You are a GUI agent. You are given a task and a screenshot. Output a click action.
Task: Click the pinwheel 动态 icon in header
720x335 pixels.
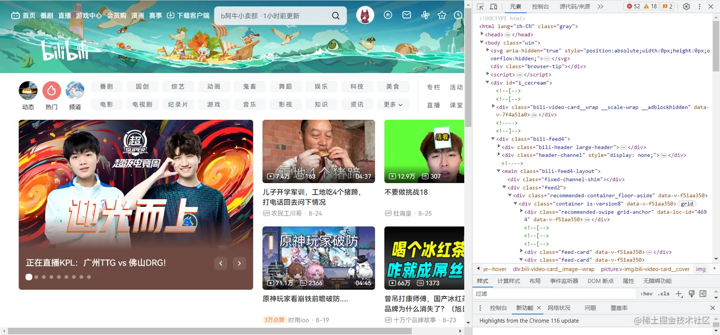tap(425, 16)
